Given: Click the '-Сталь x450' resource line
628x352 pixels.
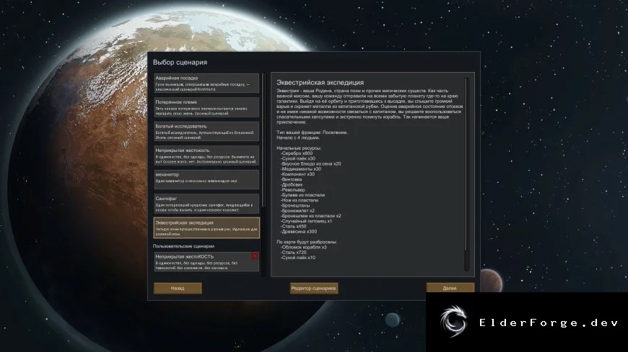Looking at the screenshot, I should click(x=293, y=226).
